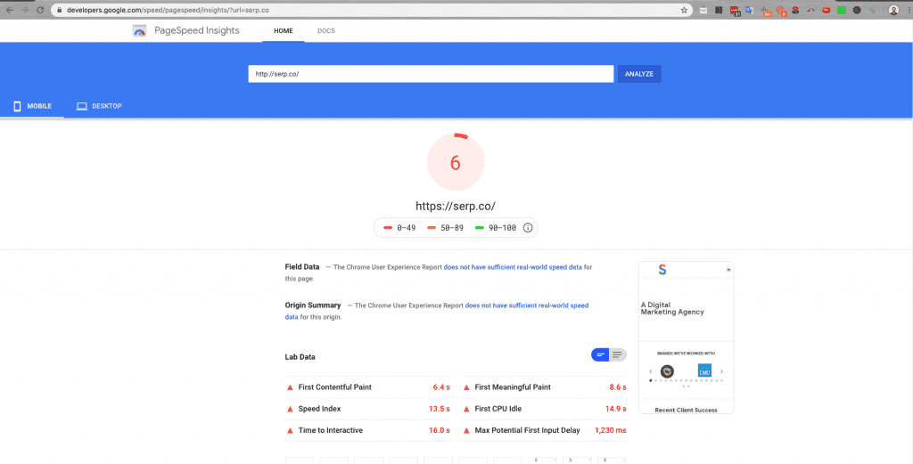Click the Time to Interactive metric label
The height and width of the screenshot is (464, 913).
(331, 430)
